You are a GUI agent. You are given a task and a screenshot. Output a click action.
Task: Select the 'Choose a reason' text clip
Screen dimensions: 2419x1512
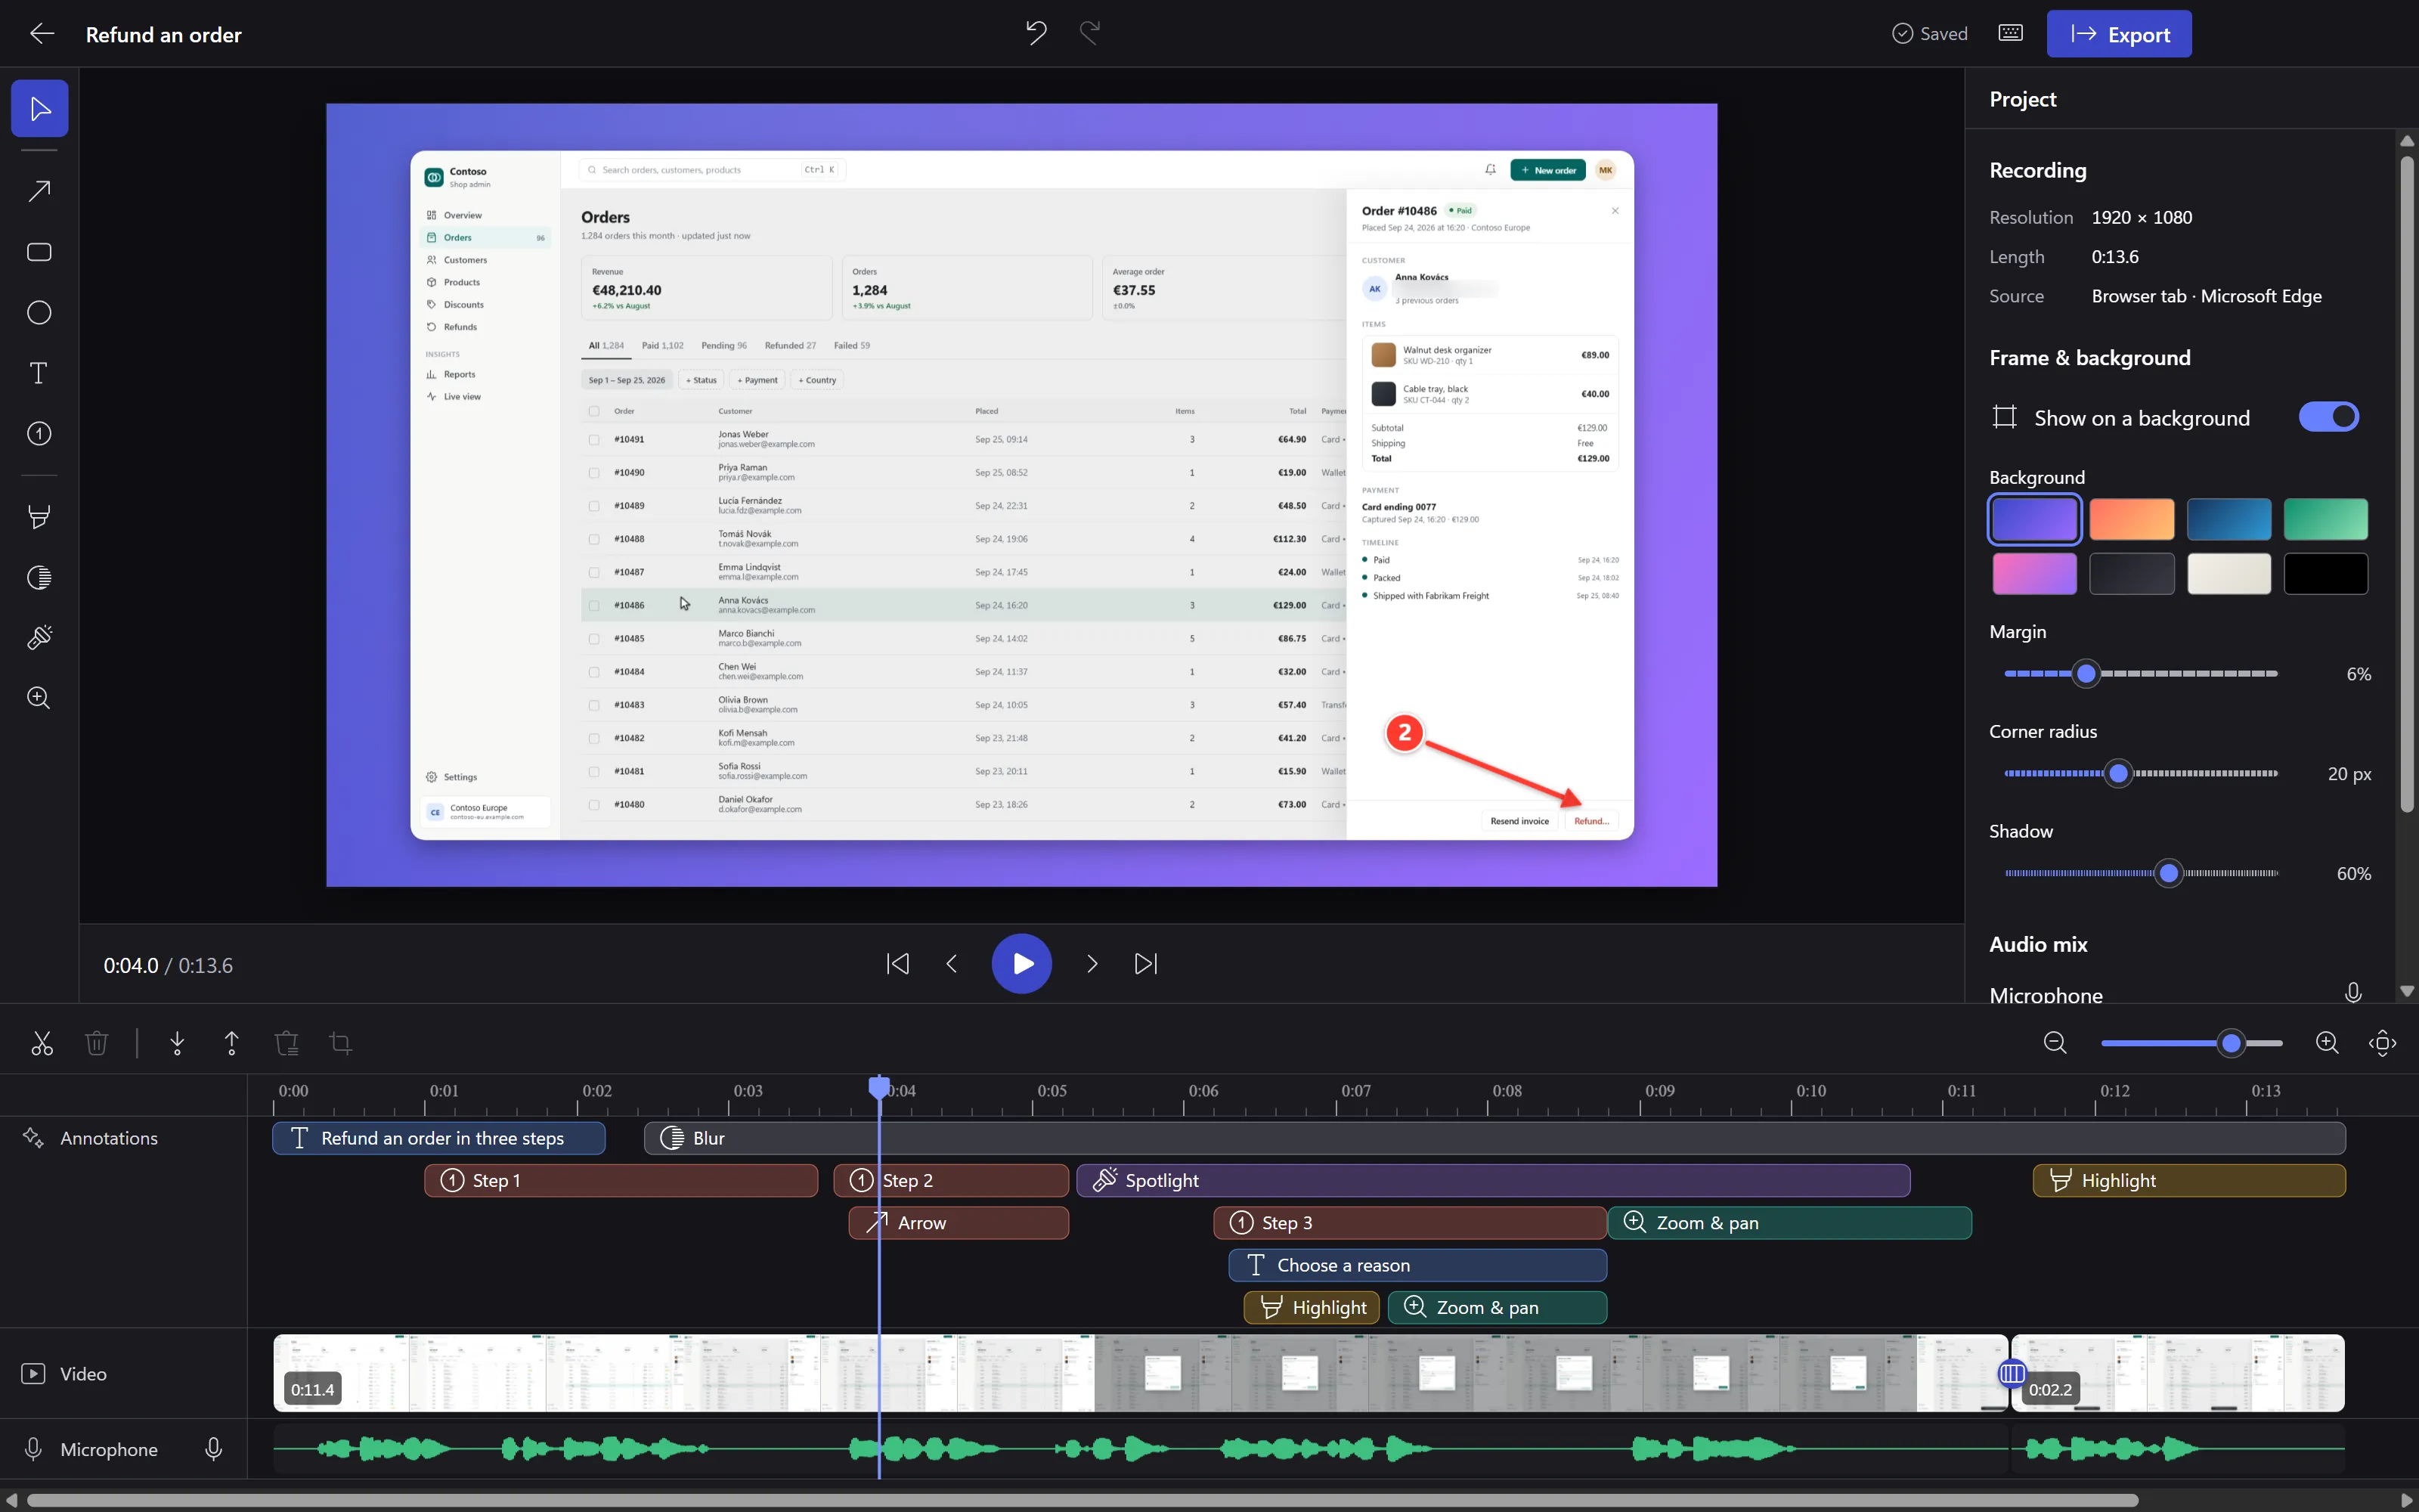point(1417,1265)
